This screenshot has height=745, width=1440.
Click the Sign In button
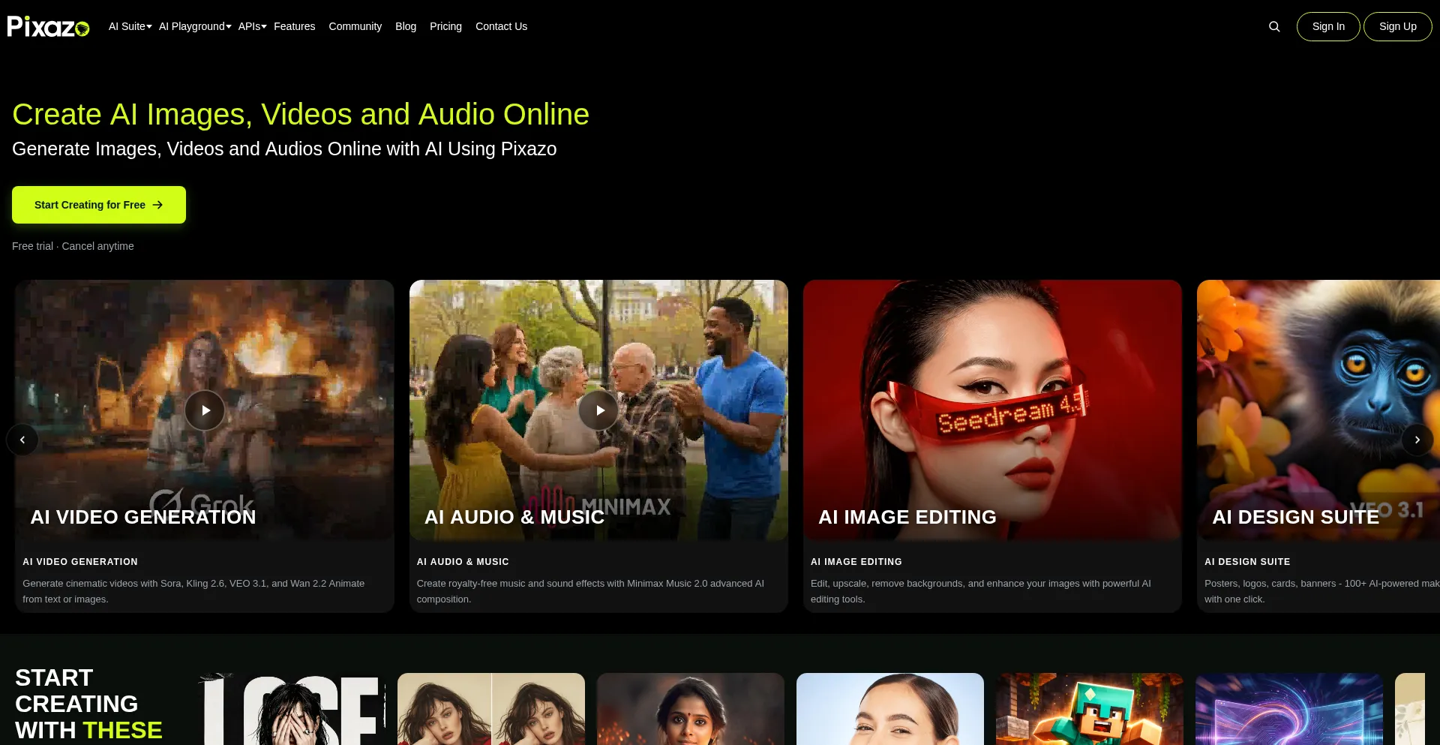(x=1328, y=26)
